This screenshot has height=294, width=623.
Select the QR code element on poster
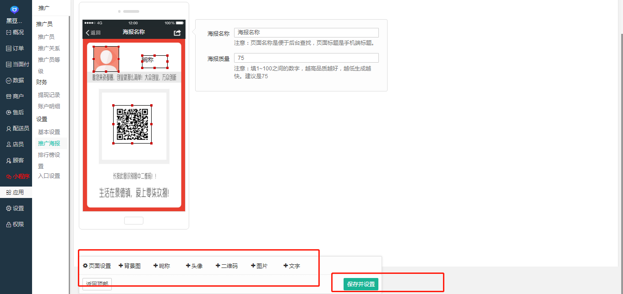point(132,124)
